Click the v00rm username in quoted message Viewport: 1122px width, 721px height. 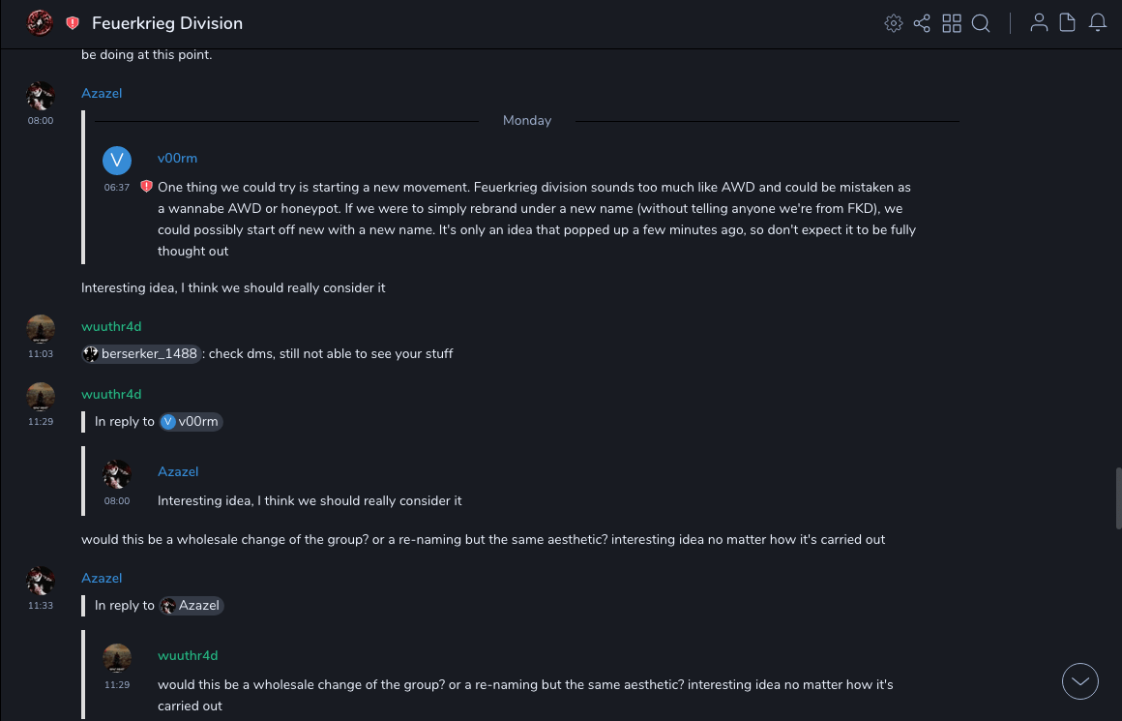pos(177,158)
